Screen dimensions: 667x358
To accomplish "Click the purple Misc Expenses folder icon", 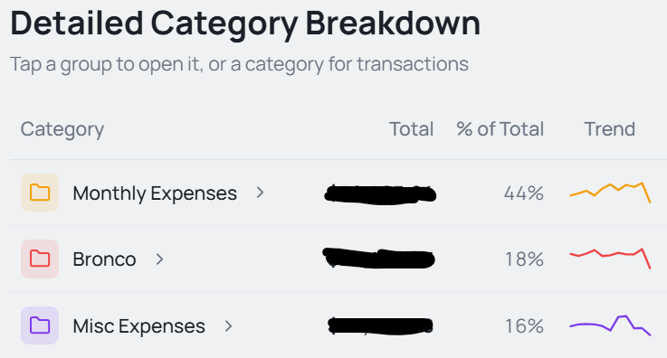I will click(x=40, y=325).
